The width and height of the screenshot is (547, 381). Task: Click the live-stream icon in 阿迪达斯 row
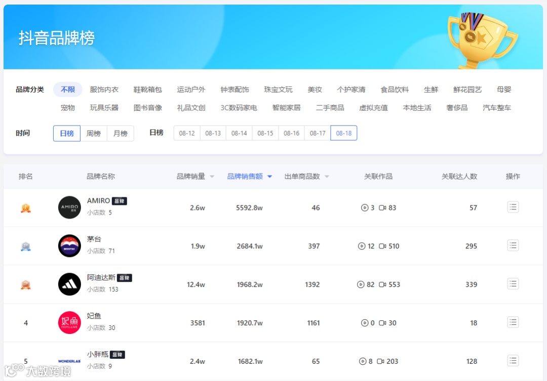[x=361, y=284]
